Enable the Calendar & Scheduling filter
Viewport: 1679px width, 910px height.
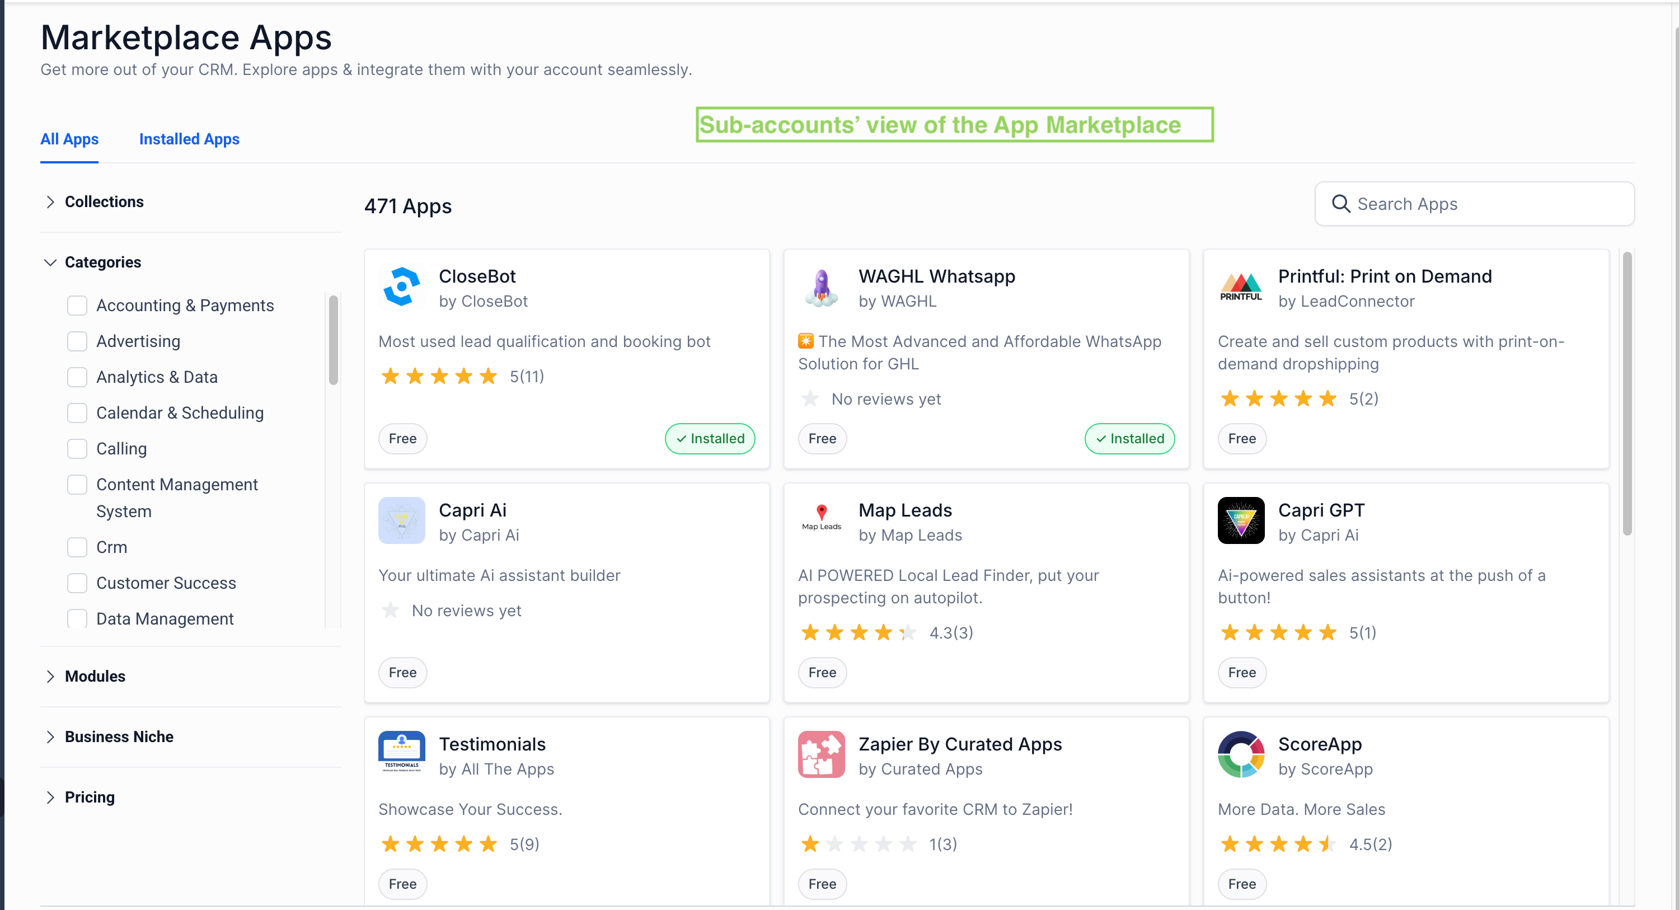pos(77,413)
